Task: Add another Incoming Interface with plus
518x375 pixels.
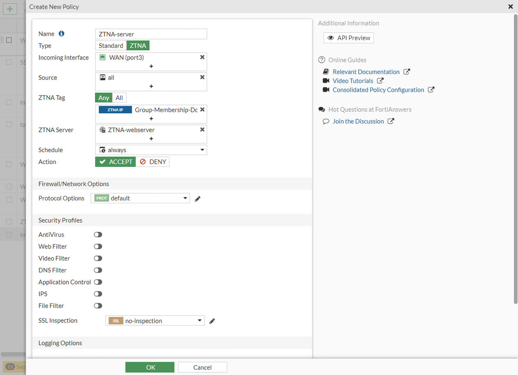Action: click(x=151, y=66)
